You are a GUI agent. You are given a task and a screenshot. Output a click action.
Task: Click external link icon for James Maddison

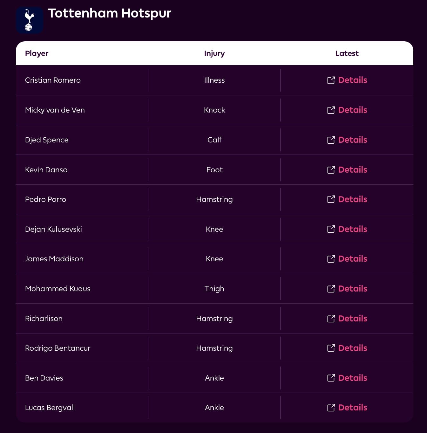(331, 259)
